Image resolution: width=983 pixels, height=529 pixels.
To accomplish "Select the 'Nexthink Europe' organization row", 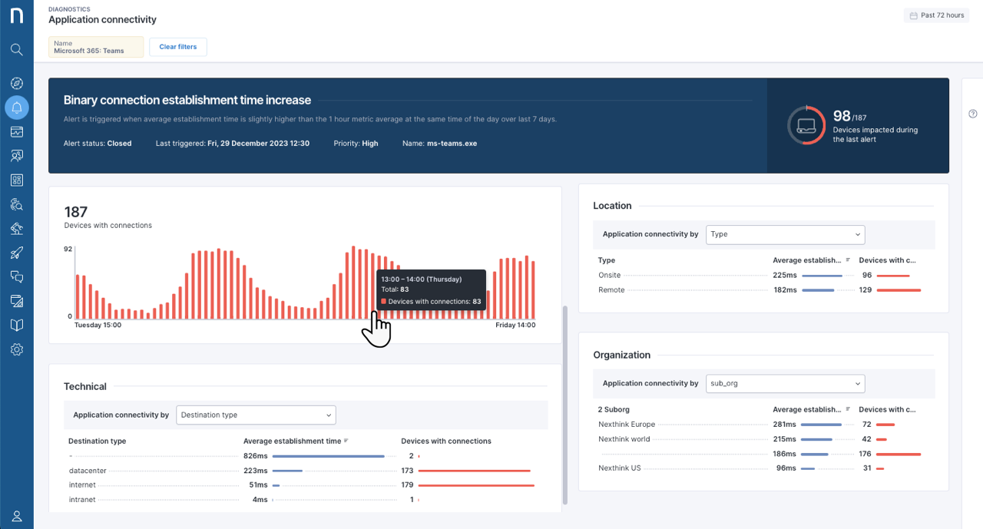I will coord(627,425).
